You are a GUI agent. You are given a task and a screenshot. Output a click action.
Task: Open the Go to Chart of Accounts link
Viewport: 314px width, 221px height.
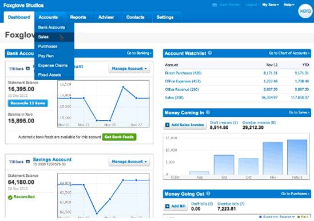(289, 53)
